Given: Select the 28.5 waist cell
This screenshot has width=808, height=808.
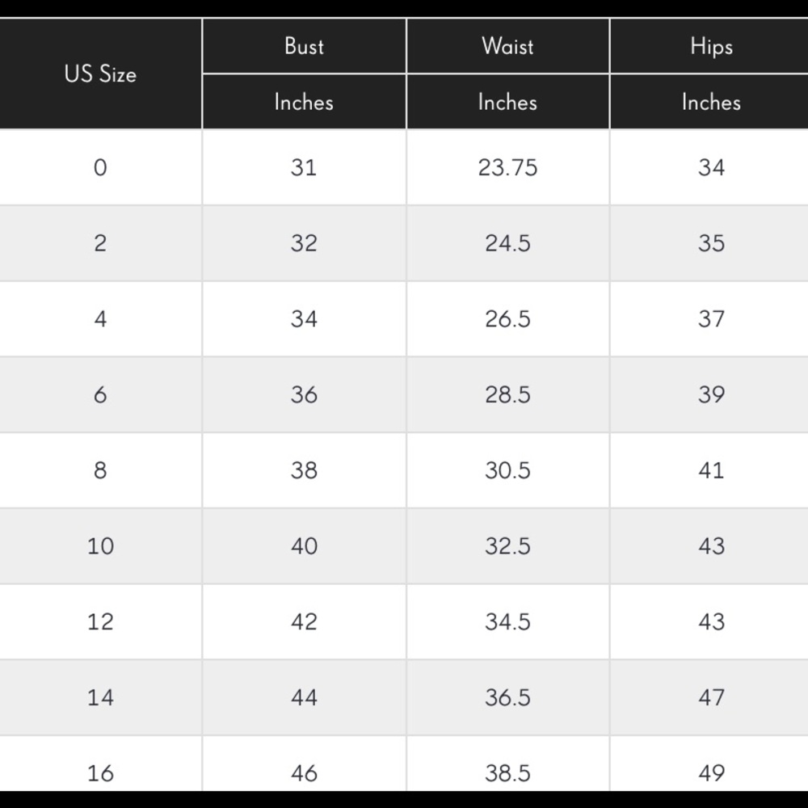Looking at the screenshot, I should (507, 394).
